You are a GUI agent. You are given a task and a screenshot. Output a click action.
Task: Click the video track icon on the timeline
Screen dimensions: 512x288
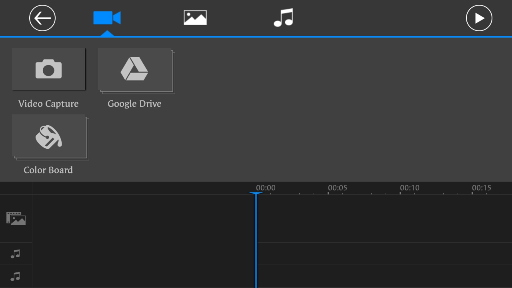(x=16, y=218)
